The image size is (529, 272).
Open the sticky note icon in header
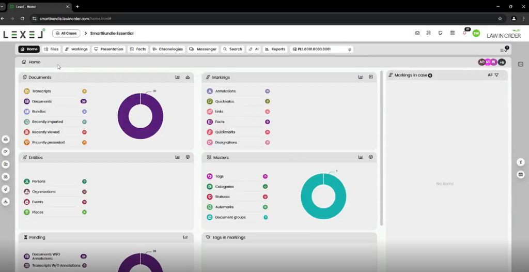click(440, 33)
